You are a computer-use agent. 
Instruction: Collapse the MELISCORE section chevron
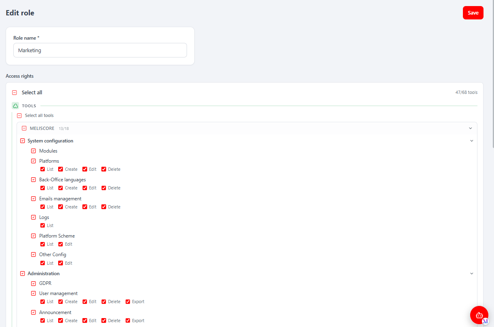tap(470, 128)
